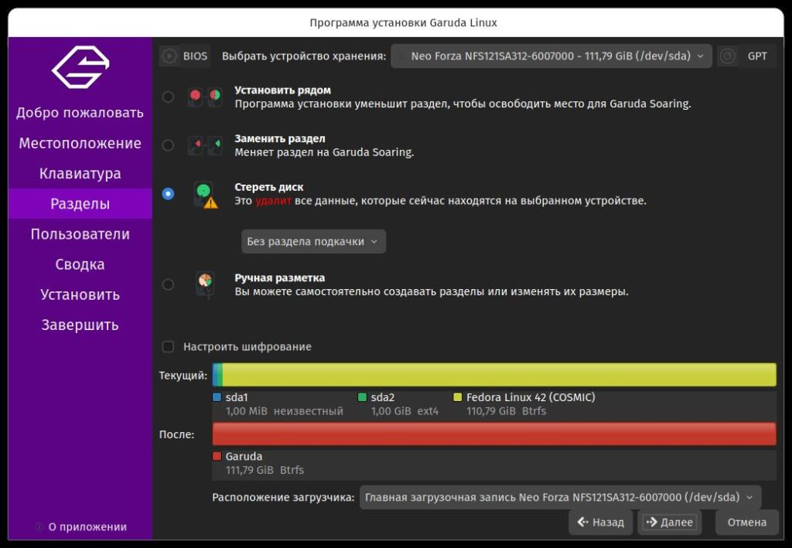Click the После label
Image resolution: width=792 pixels, height=548 pixels.
click(x=176, y=434)
